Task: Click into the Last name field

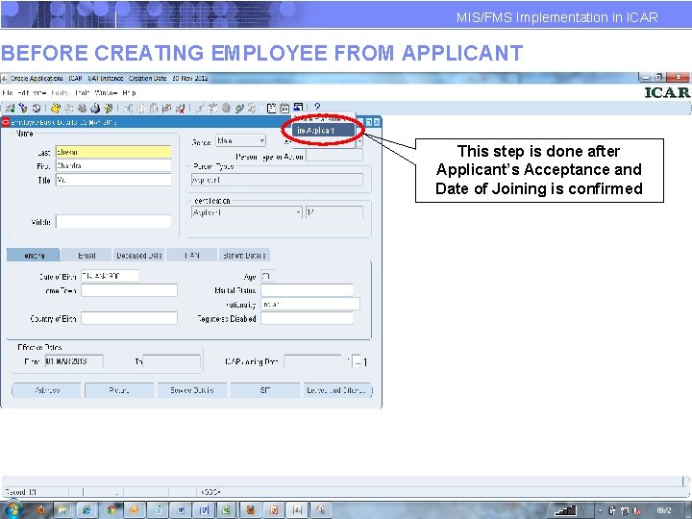Action: [113, 152]
